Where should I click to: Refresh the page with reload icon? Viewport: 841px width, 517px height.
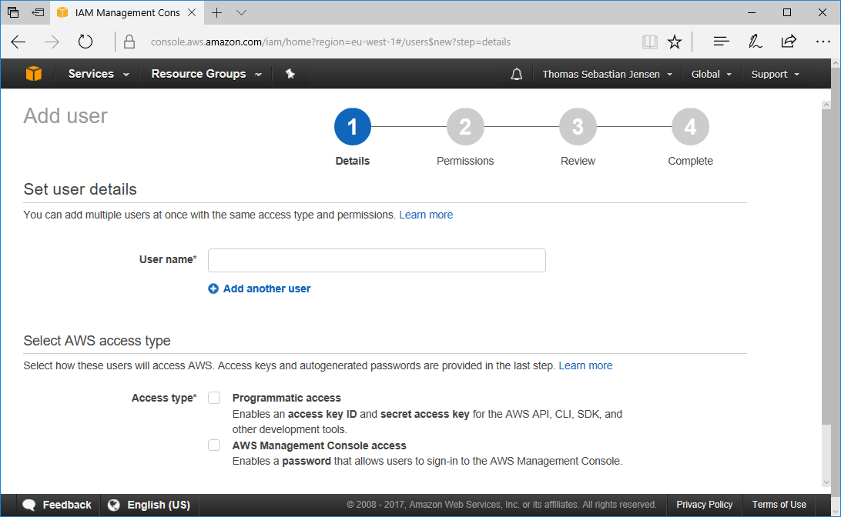(85, 42)
